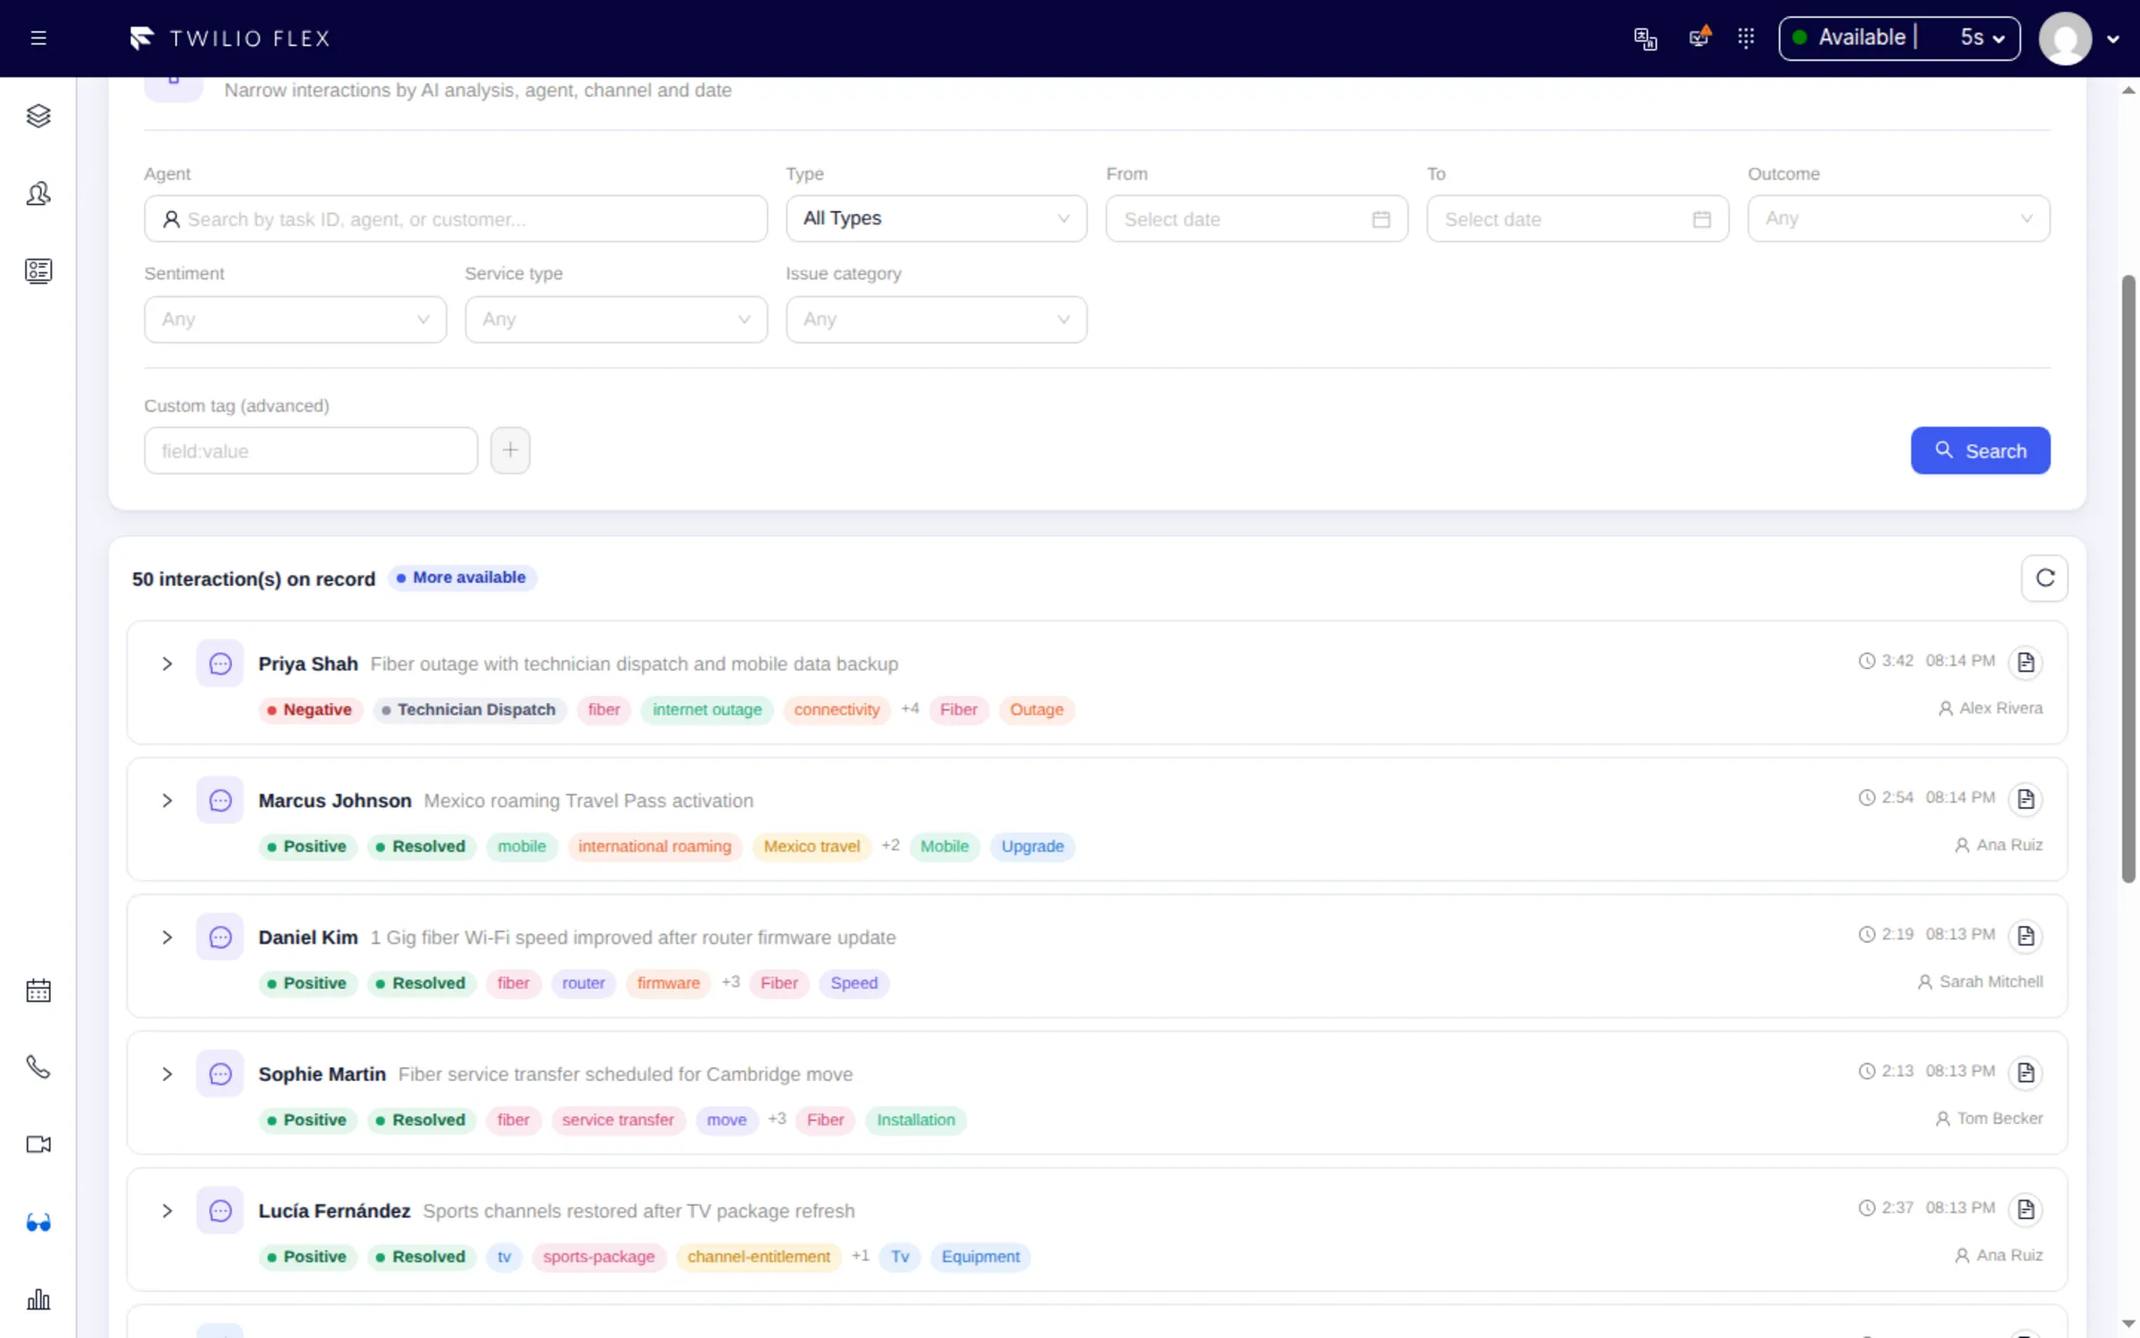Open the Outcome dropdown
This screenshot has width=2140, height=1338.
pyautogui.click(x=1898, y=219)
